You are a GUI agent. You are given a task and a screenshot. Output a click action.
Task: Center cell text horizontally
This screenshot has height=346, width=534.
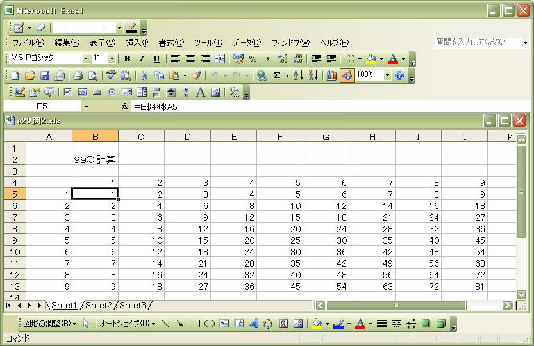[x=190, y=59]
